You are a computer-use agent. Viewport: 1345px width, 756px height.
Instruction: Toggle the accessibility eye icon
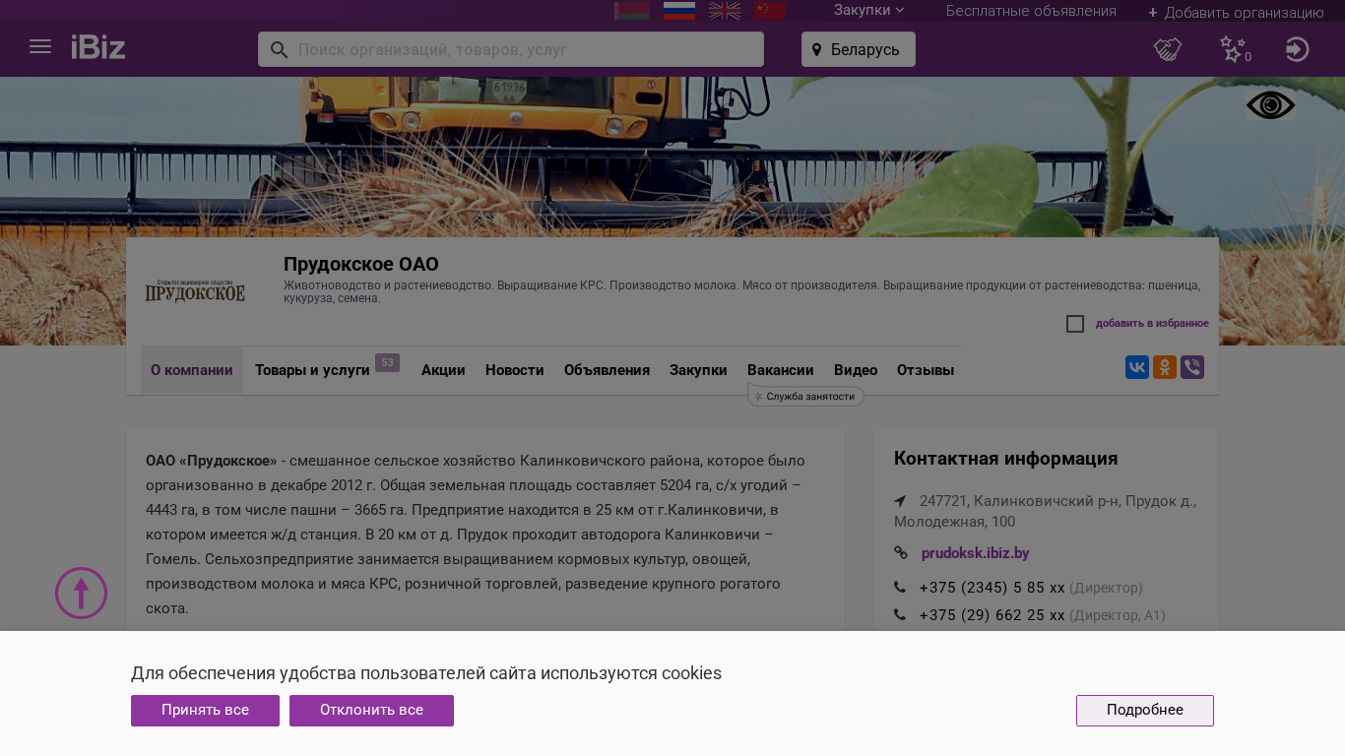[x=1271, y=105]
